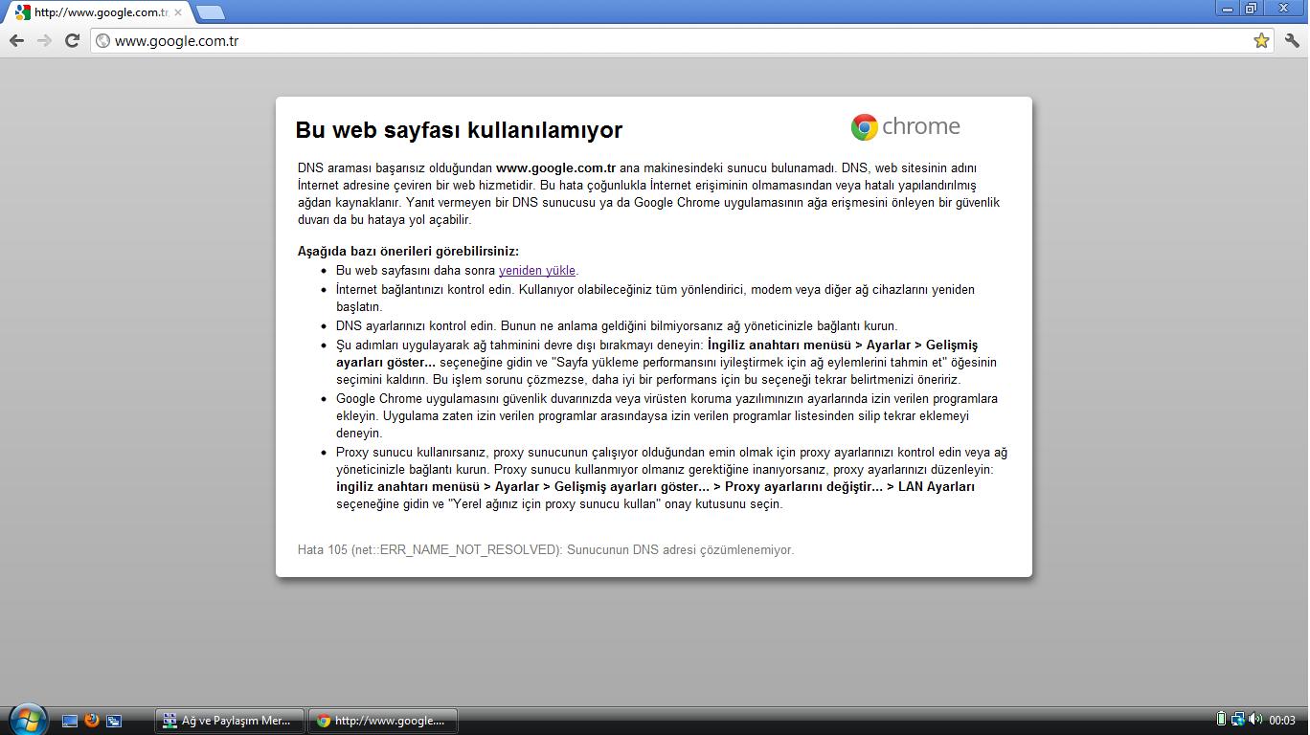Click the clock showing 00:03

[x=1282, y=721]
